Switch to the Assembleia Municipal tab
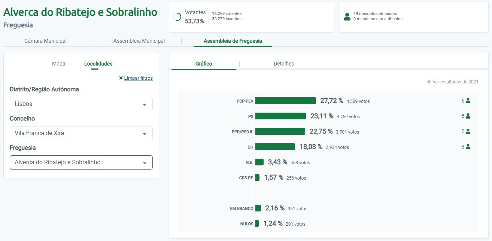 (139, 40)
